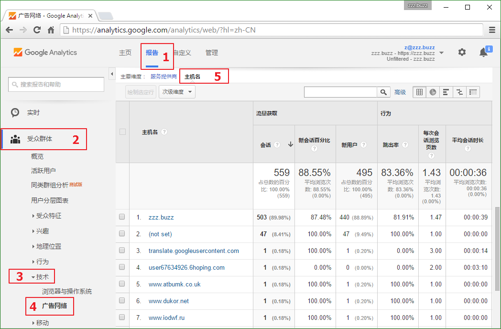Open the notifications bell icon
The height and width of the screenshot is (329, 501).
(483, 52)
